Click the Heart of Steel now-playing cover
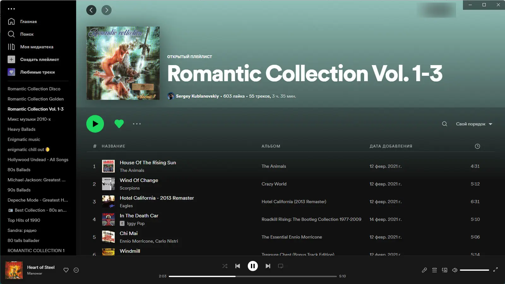The width and height of the screenshot is (505, 284). (x=14, y=270)
